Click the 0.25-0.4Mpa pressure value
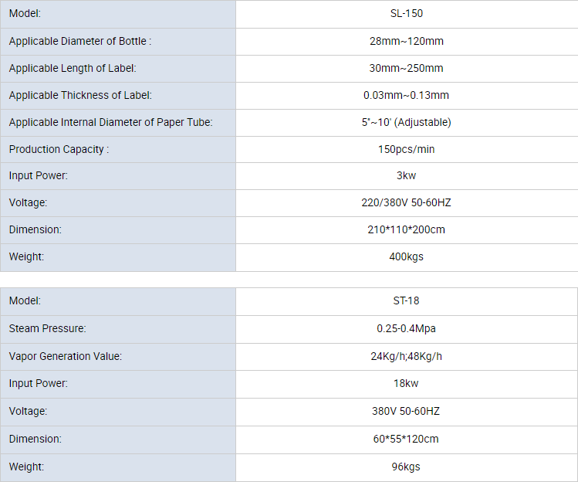Image resolution: width=578 pixels, height=482 pixels. coord(406,328)
